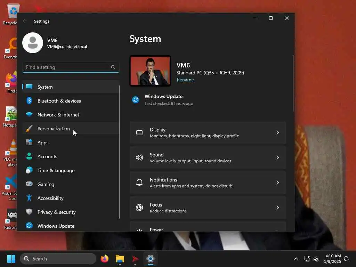Open Firefox from the taskbar
The height and width of the screenshot is (267, 356).
[104, 259]
